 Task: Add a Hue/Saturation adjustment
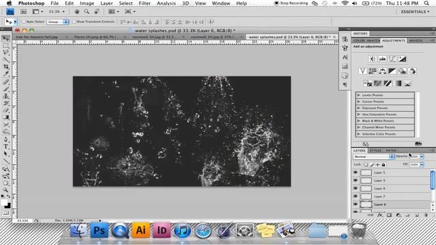point(373,71)
